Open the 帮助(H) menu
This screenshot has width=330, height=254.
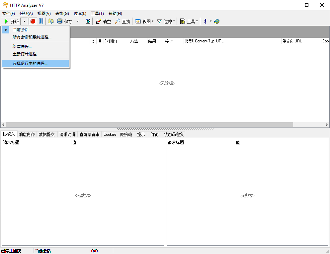point(115,14)
